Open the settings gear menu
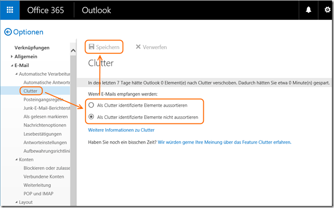 point(326,10)
